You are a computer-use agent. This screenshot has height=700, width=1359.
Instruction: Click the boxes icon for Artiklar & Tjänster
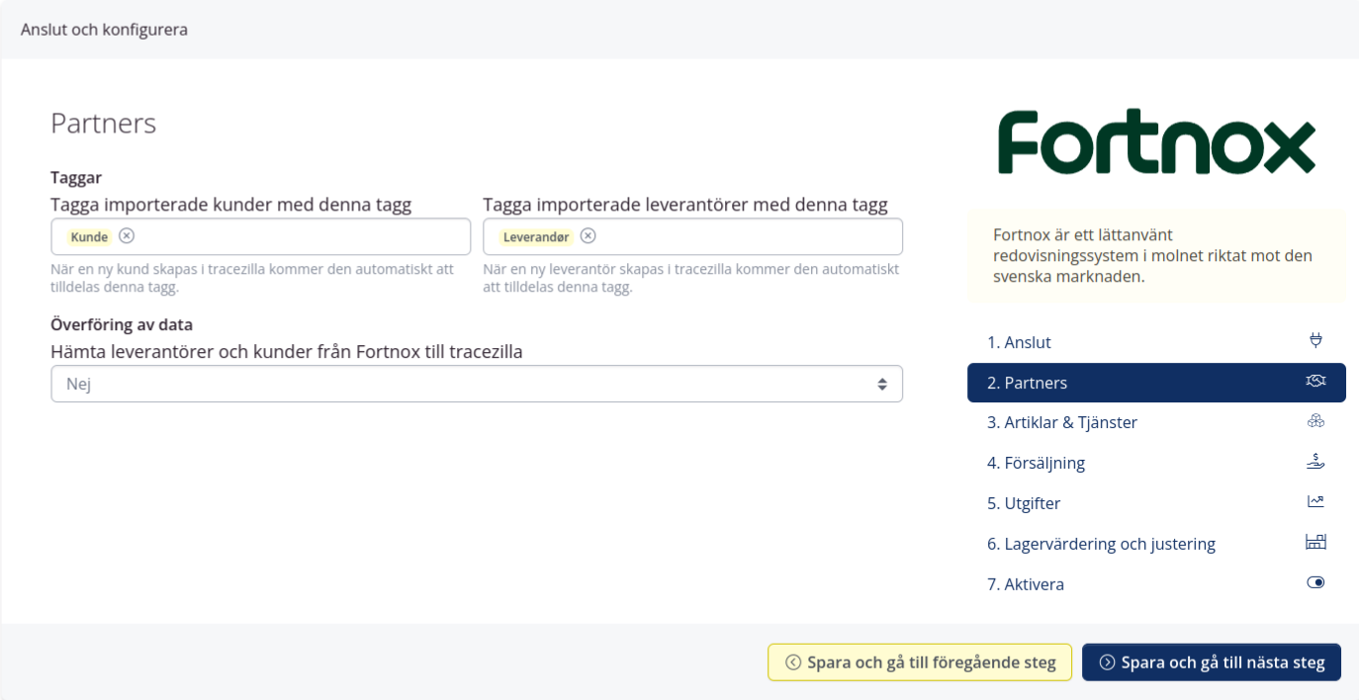pos(1314,421)
